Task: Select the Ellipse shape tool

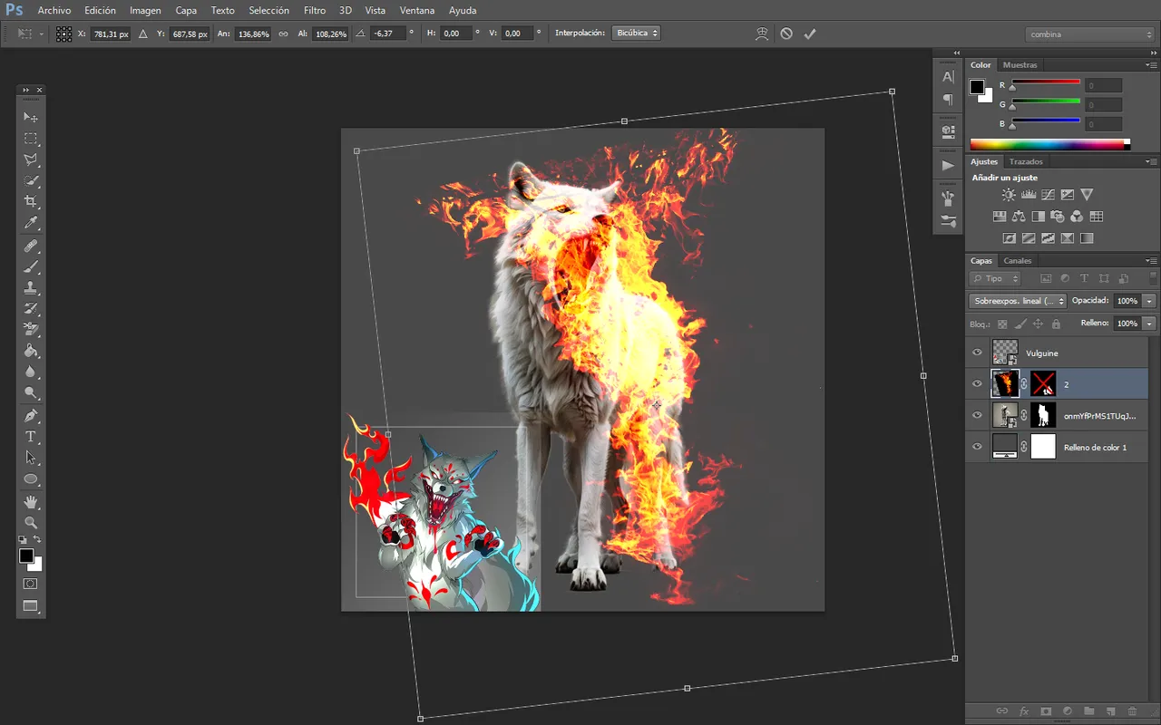Action: click(31, 478)
